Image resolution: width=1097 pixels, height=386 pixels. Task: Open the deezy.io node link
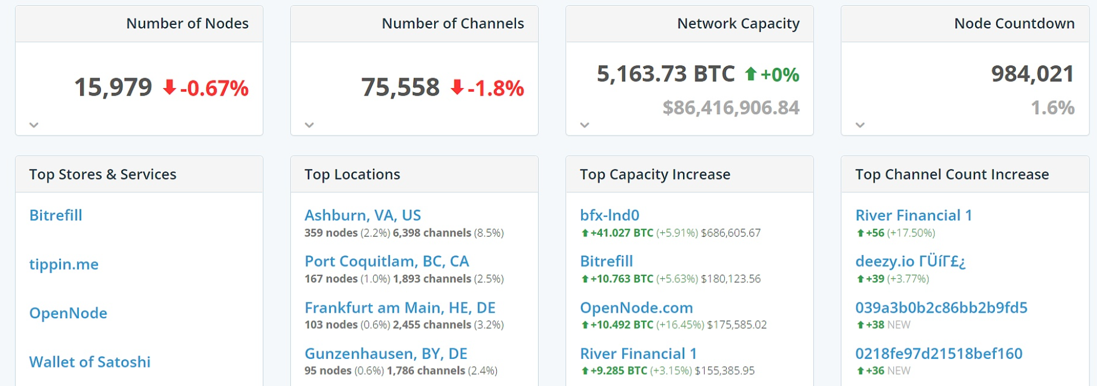click(910, 261)
